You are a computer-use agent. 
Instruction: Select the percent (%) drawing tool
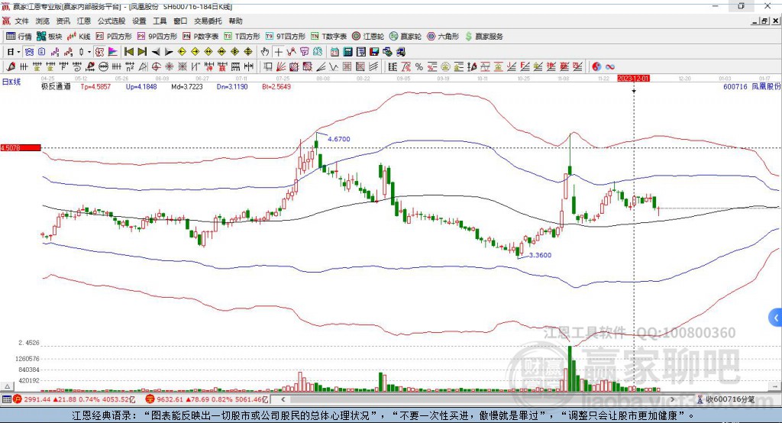click(x=419, y=66)
